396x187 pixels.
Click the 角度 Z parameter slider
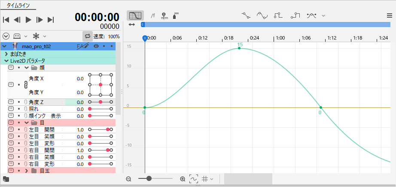100,102
